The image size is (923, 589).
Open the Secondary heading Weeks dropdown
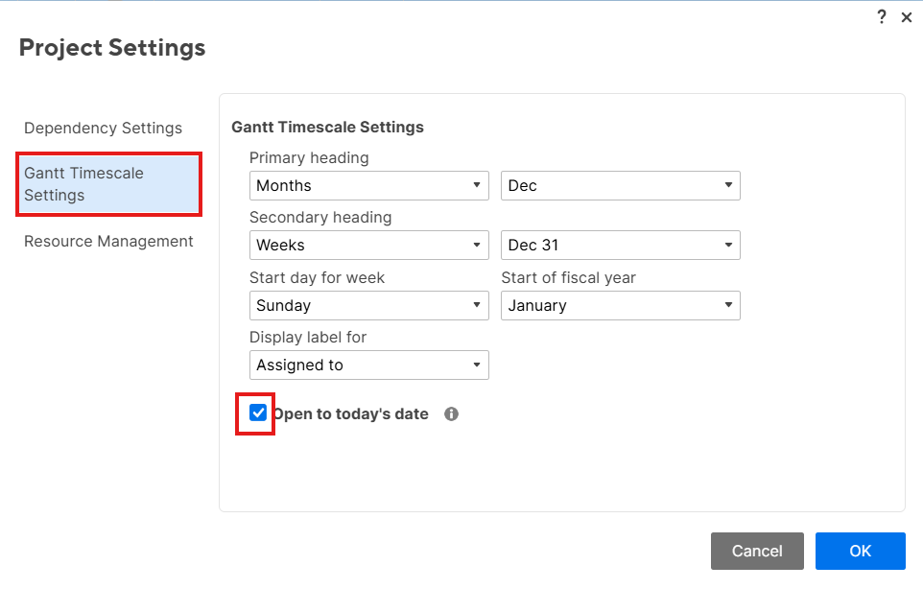[368, 245]
